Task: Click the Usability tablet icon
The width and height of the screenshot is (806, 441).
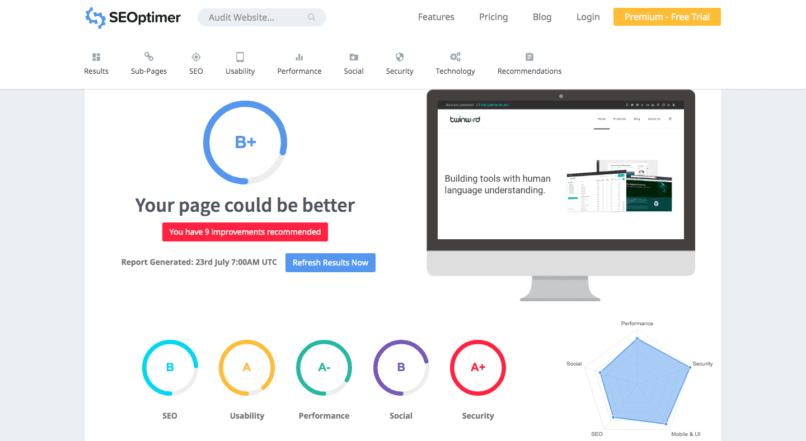Action: (x=240, y=57)
